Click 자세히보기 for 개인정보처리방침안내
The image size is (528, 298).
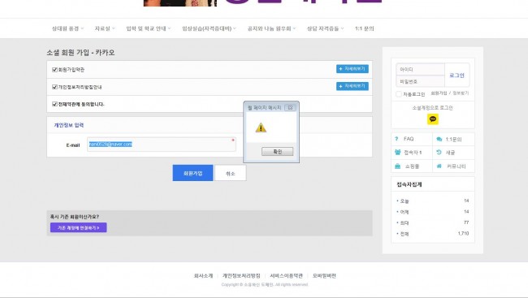coord(353,86)
